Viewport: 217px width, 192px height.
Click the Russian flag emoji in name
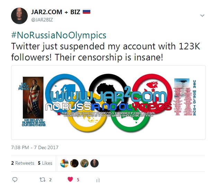[x=87, y=11]
